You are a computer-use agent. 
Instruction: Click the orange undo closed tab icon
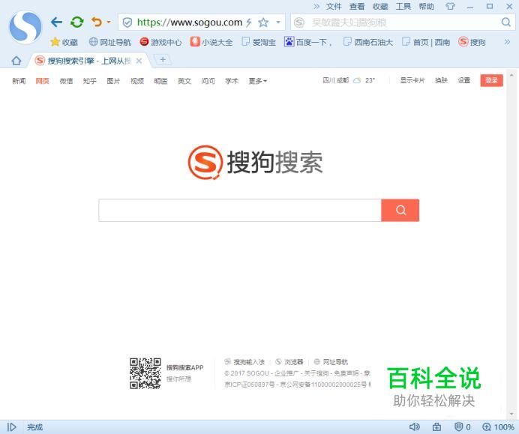click(x=97, y=22)
